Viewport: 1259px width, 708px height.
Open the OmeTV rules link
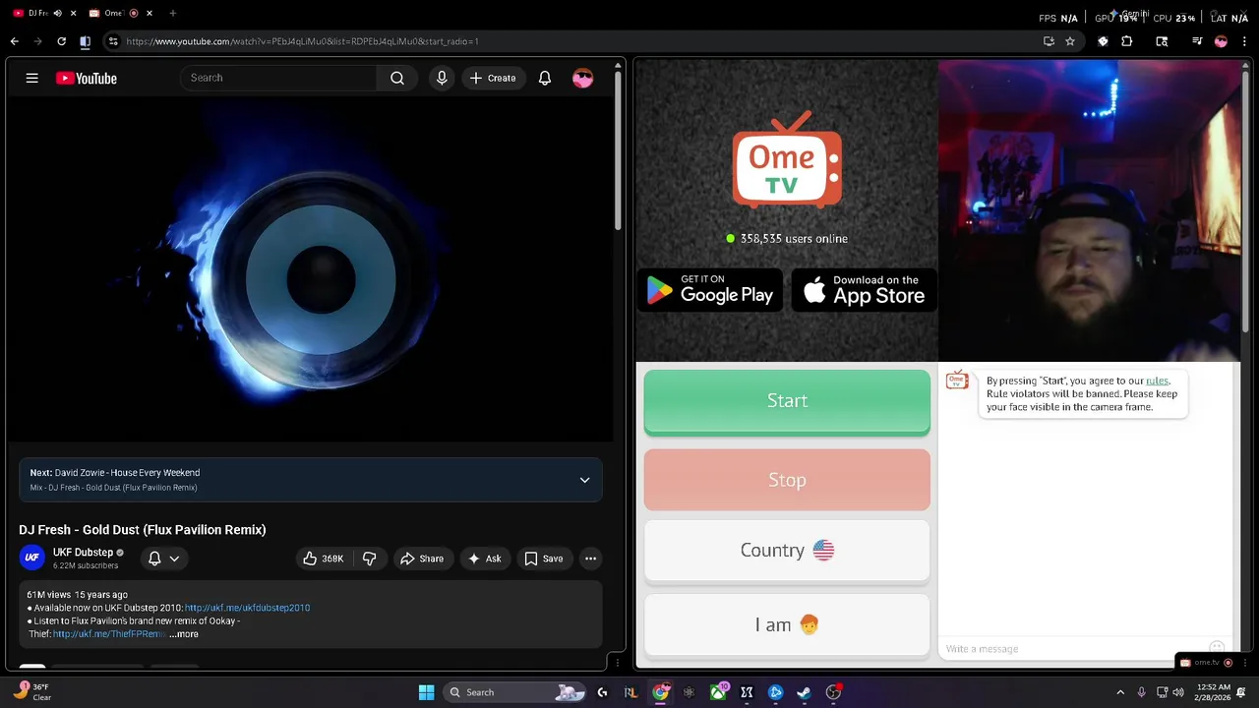coord(1157,381)
